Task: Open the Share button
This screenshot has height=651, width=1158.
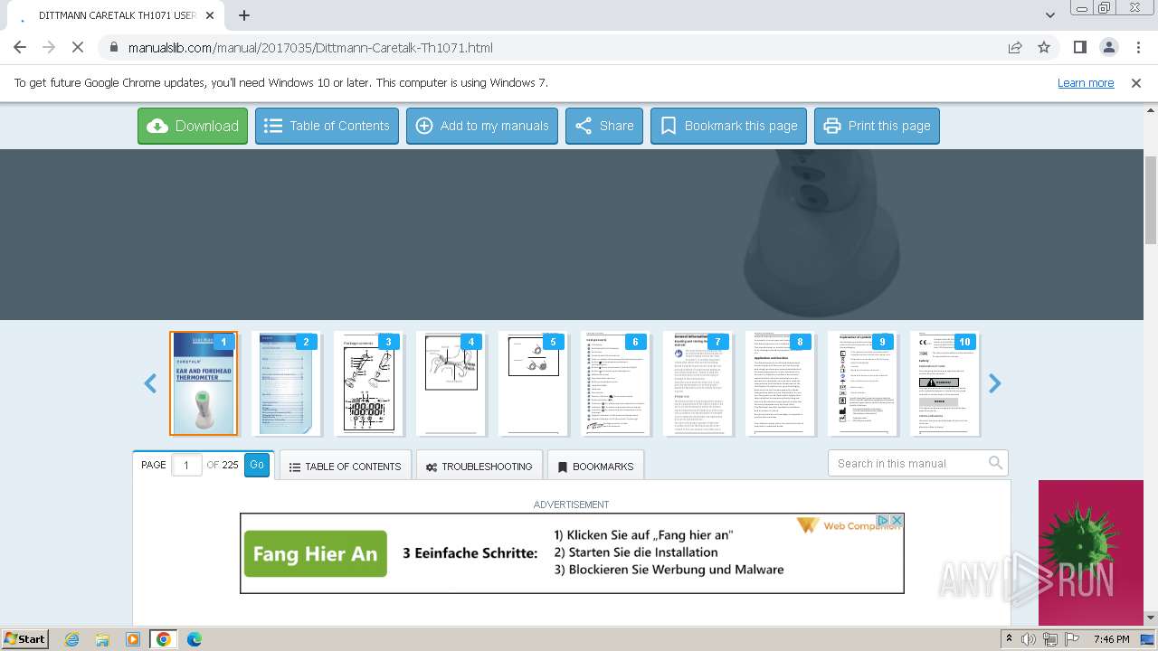Action: 604,126
